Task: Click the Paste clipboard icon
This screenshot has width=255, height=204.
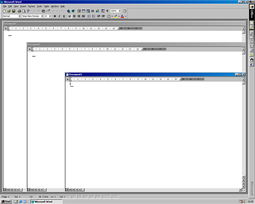Action: pos(44,11)
